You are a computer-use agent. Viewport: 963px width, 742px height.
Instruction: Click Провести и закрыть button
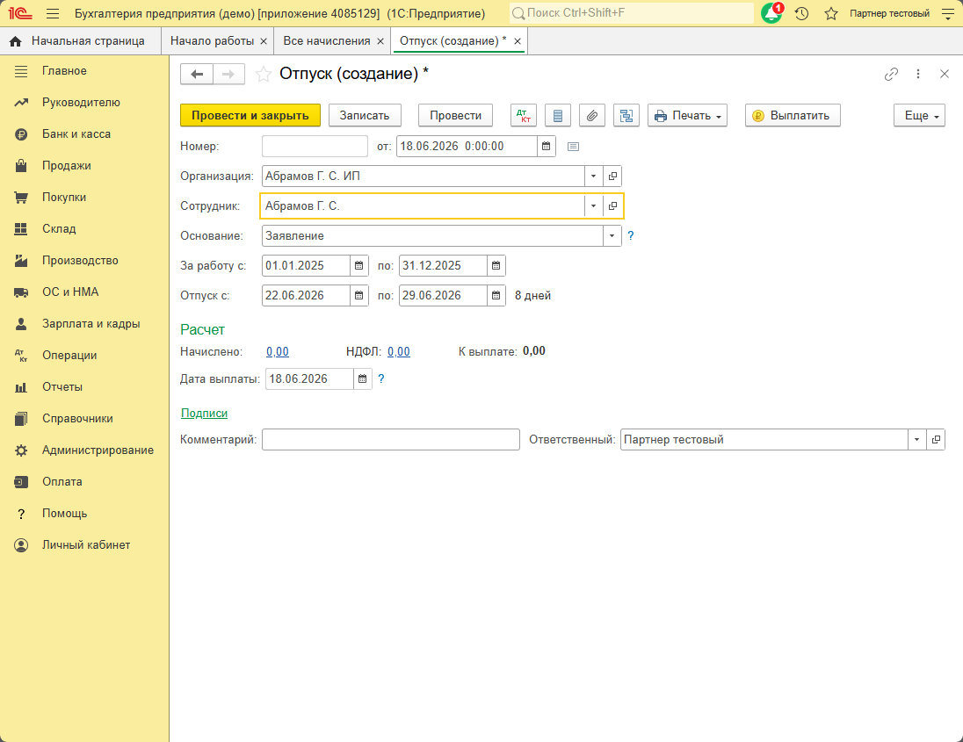click(250, 115)
